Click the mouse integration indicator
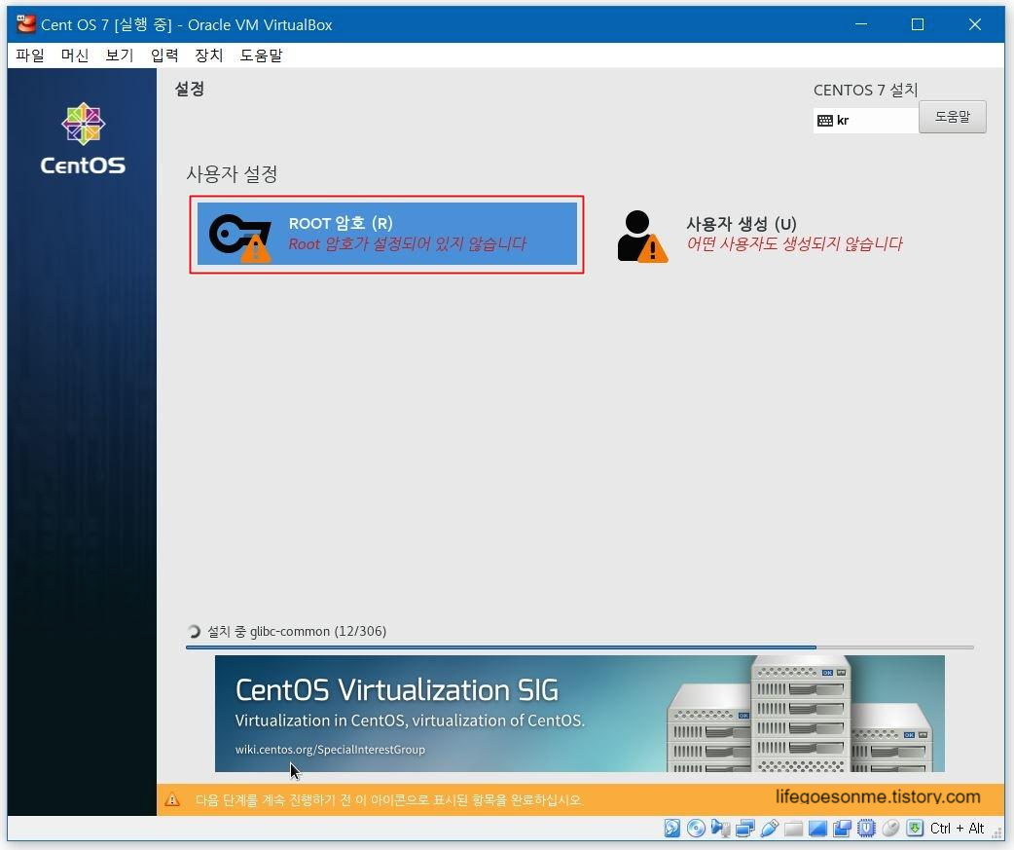Screen dimensions: 1014x850 [x=891, y=828]
